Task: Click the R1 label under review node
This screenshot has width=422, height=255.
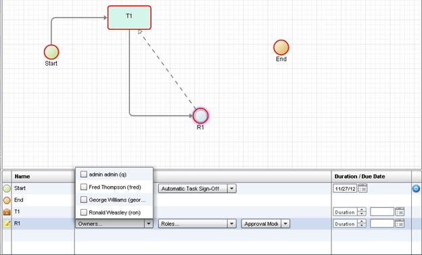Action: point(200,127)
